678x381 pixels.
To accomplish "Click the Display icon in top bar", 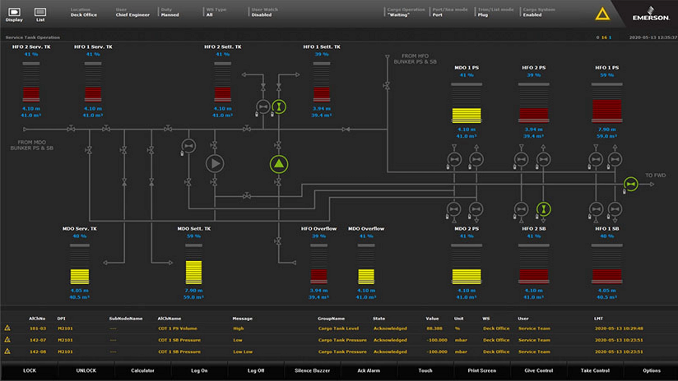I will pos(14,13).
